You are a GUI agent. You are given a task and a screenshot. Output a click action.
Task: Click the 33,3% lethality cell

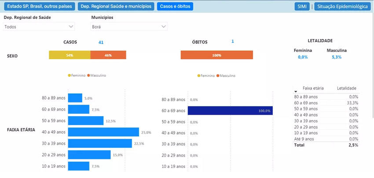353,103
